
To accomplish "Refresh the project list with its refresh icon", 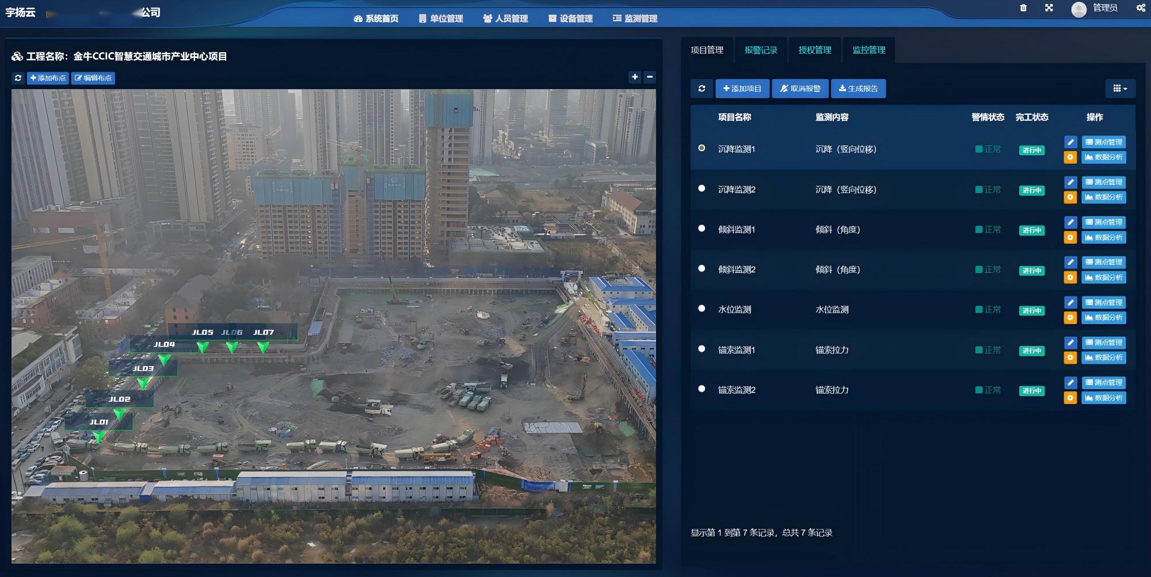I will 702,88.
